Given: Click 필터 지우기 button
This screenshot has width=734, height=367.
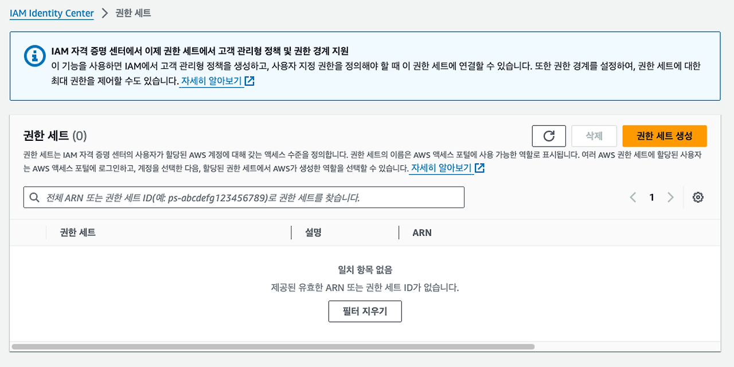Looking at the screenshot, I should pyautogui.click(x=365, y=311).
